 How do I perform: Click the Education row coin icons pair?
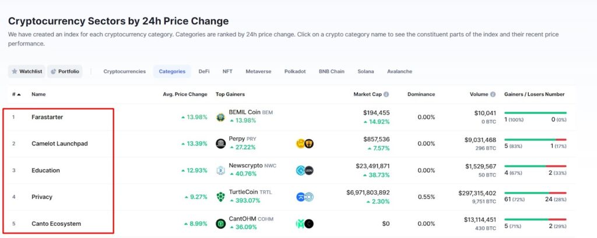tap(304, 170)
